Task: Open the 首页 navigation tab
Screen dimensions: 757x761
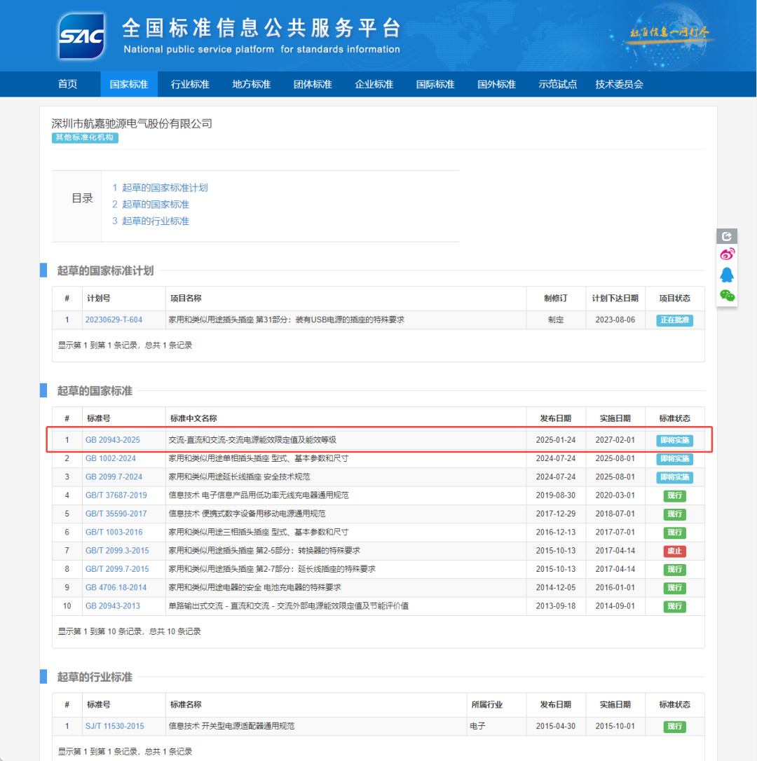Action: [x=68, y=85]
